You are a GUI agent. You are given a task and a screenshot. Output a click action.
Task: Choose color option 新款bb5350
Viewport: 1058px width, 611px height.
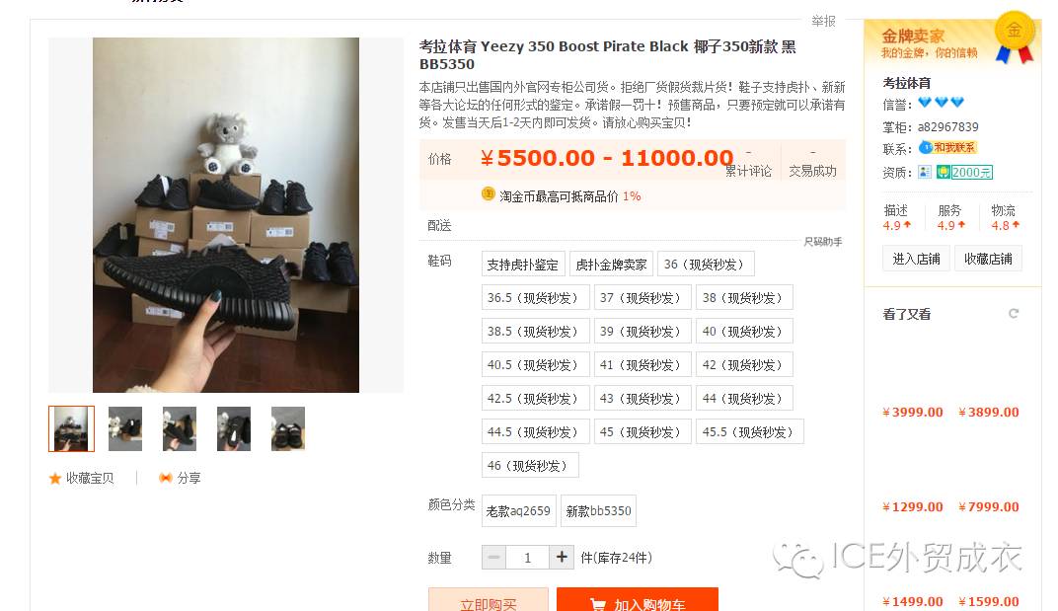(598, 511)
